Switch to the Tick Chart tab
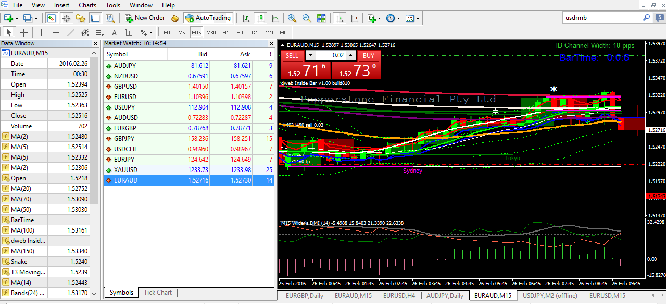The height and width of the screenshot is (304, 666). (x=158, y=293)
